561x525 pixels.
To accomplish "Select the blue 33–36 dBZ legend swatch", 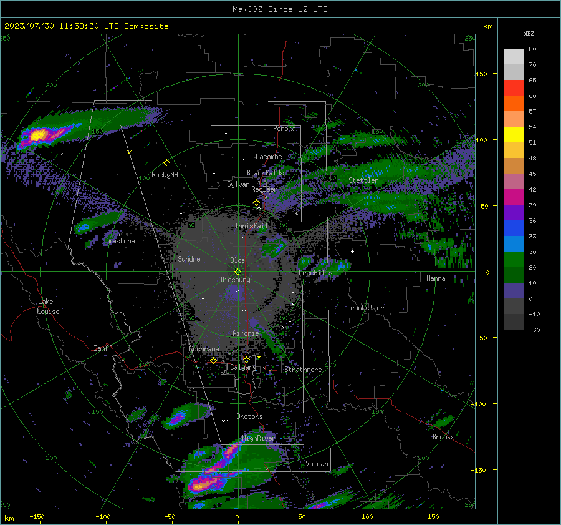I will (x=514, y=228).
